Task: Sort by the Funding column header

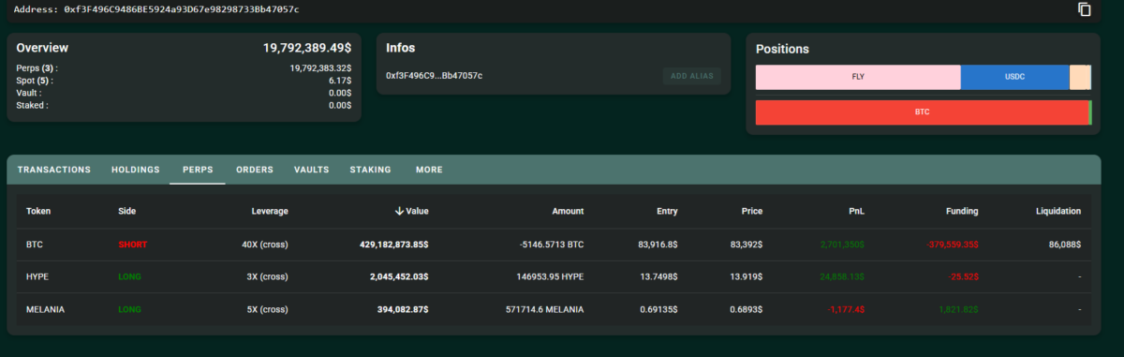Action: tap(961, 212)
